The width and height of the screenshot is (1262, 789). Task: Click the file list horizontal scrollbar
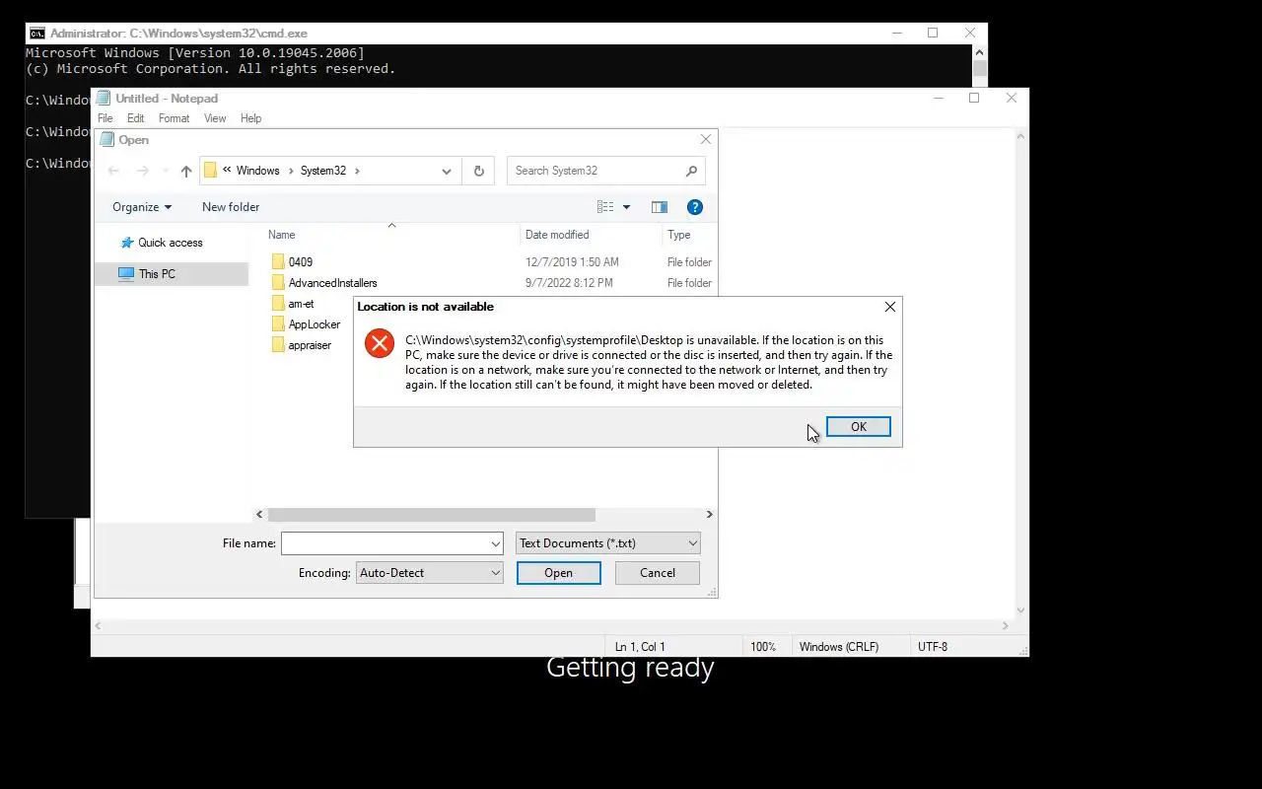[432, 515]
